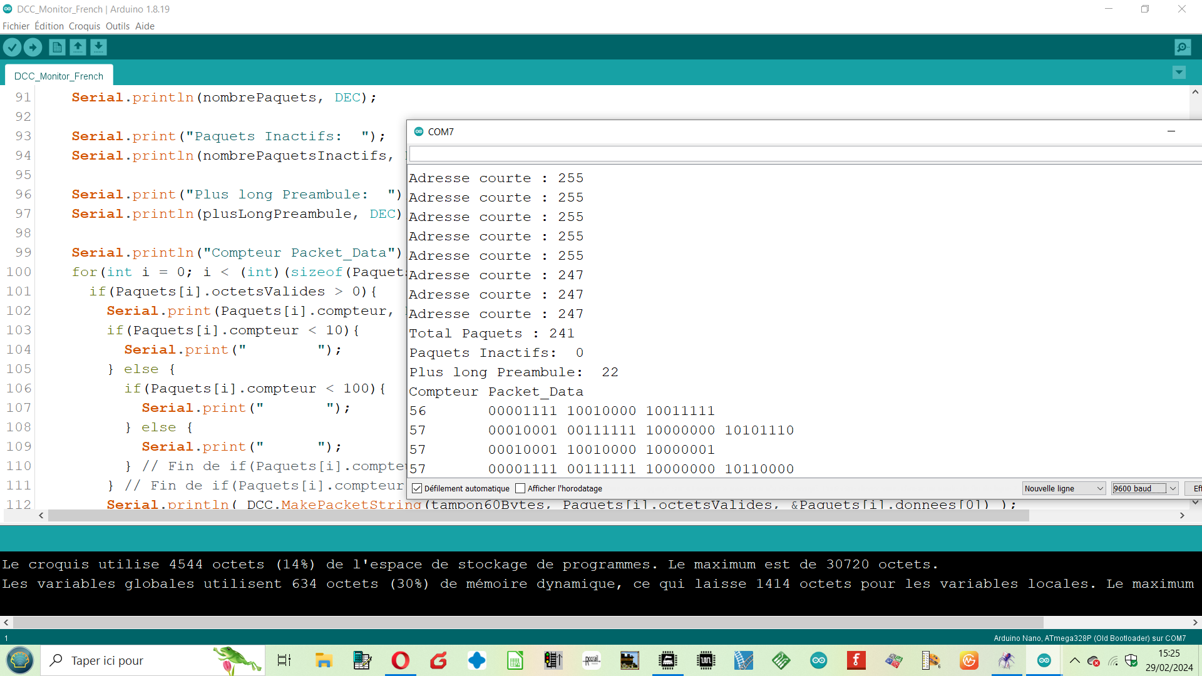Open the LibreOffice Calc taskbar icon
Image resolution: width=1202 pixels, height=676 pixels.
pos(515,660)
